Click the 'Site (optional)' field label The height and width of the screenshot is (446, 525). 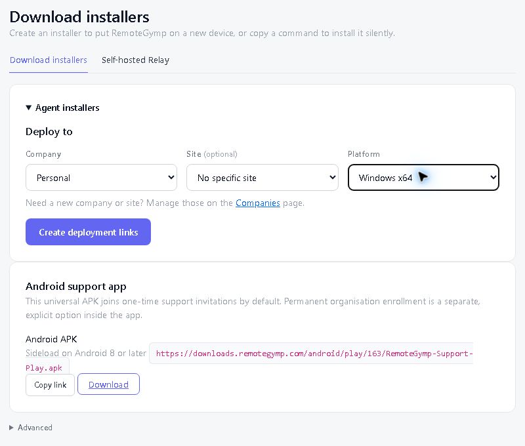pos(212,154)
